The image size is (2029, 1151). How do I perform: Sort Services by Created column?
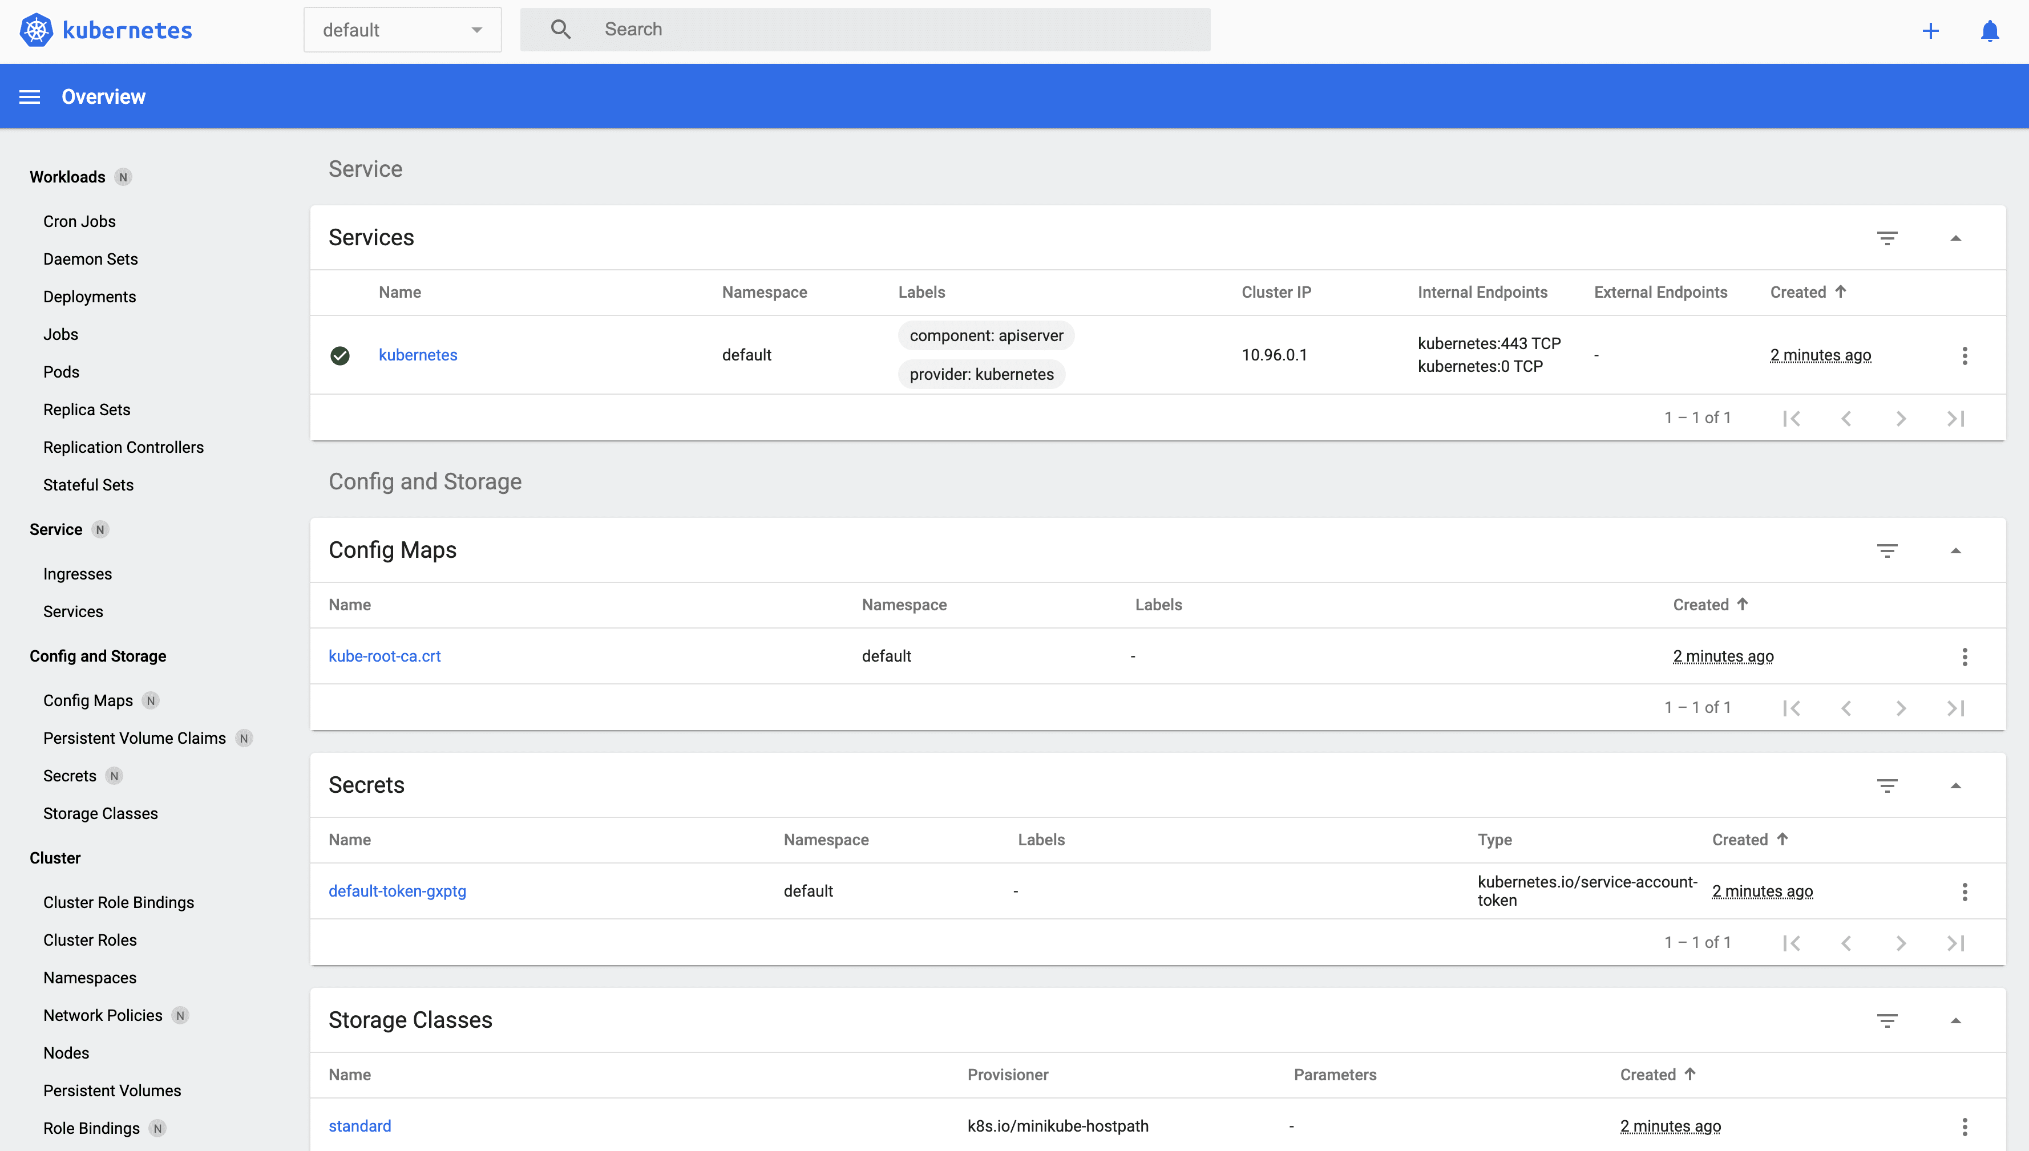[x=1808, y=293]
